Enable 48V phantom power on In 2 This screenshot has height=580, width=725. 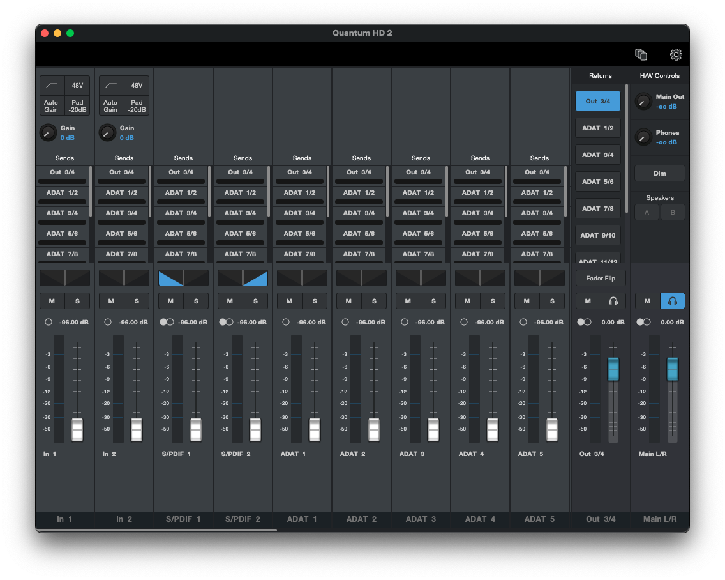137,85
